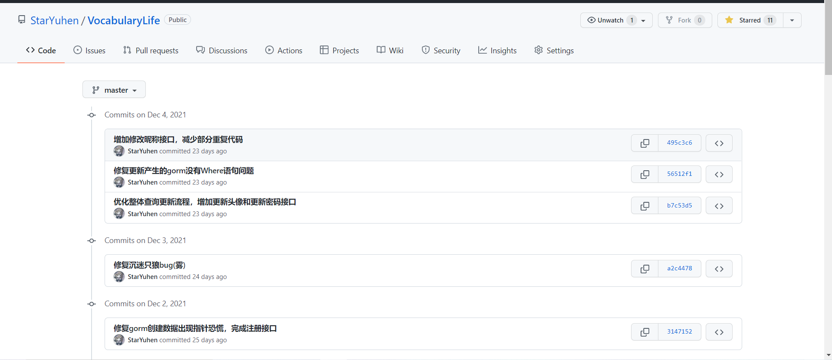Click StarYuhen avatar on 495c3c6 commit row
Screen dimensions: 832x360
point(119,151)
